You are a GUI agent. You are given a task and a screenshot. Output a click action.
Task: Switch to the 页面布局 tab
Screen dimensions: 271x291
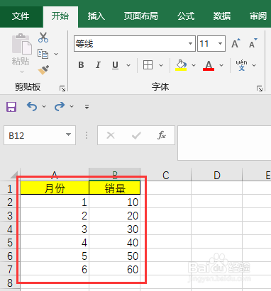click(141, 16)
